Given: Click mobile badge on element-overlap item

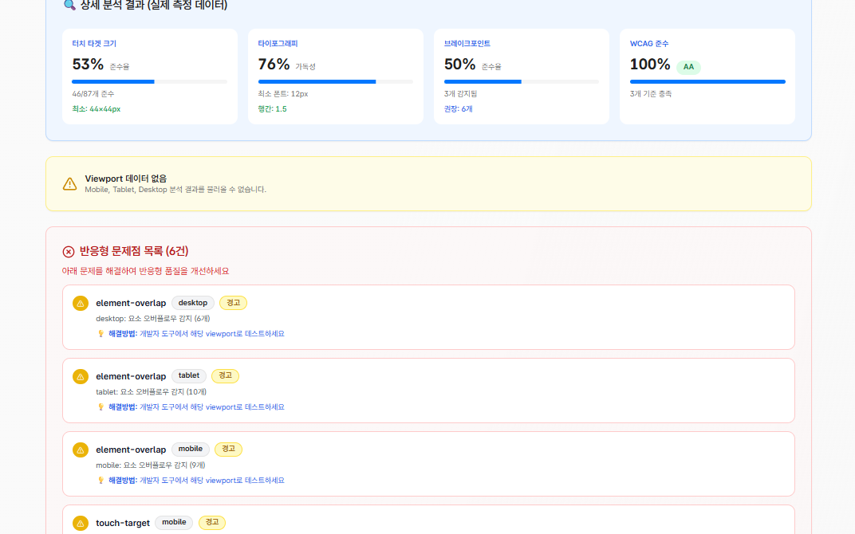Looking at the screenshot, I should click(191, 449).
